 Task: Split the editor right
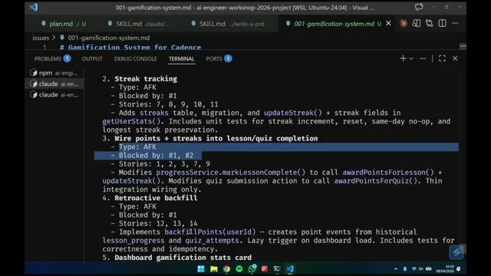click(442, 24)
